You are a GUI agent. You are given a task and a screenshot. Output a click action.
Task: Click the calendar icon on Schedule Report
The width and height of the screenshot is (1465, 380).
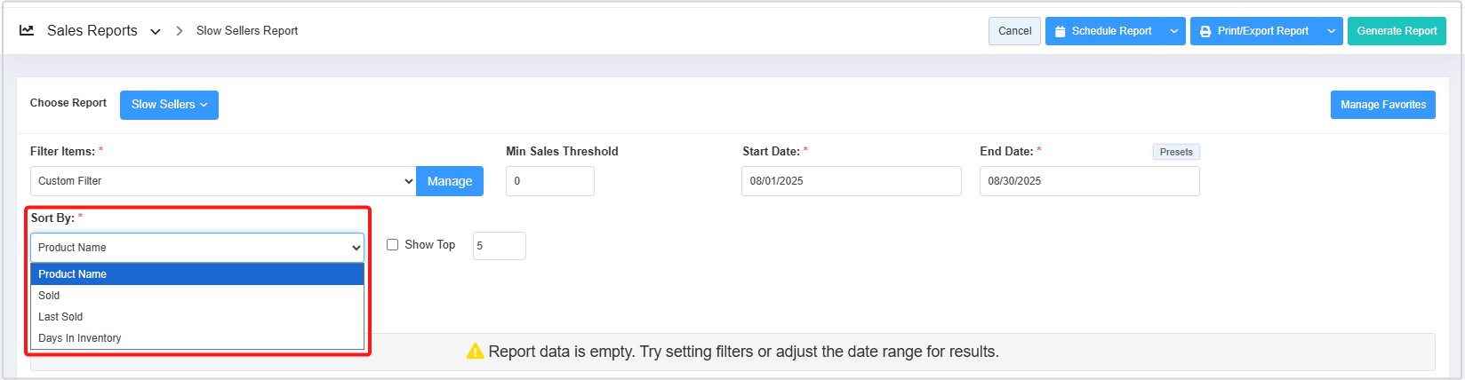(1060, 31)
